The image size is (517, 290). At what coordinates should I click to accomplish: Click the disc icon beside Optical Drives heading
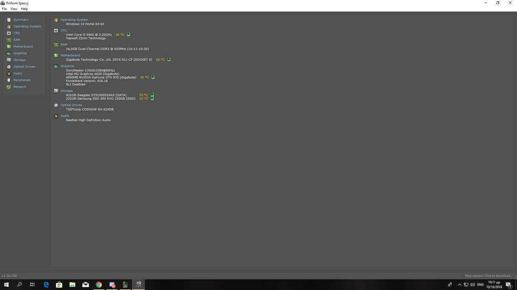tap(56, 105)
